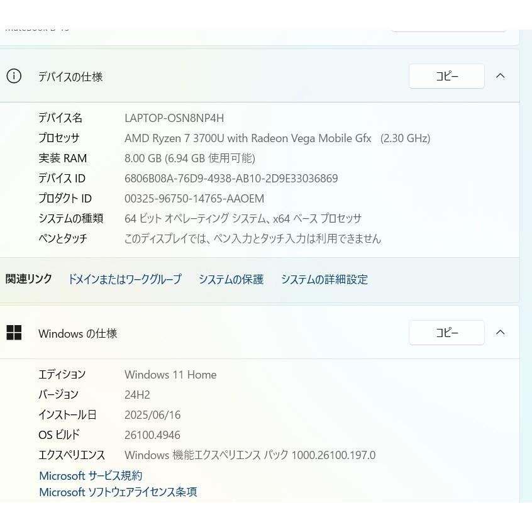Collapse the Windows の仕様 section chevron

tap(500, 333)
